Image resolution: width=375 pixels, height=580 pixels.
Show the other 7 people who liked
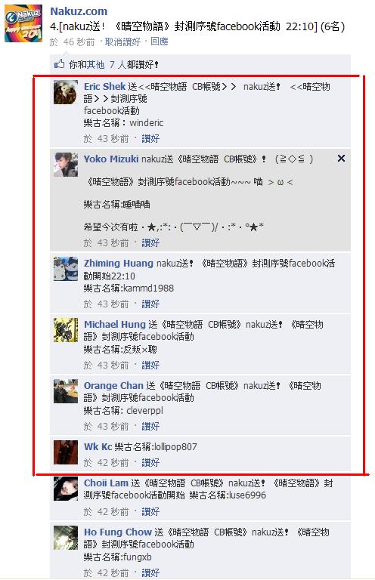[x=107, y=65]
